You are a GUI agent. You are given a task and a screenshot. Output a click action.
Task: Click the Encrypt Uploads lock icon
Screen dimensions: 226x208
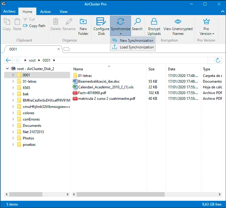[x=154, y=21]
